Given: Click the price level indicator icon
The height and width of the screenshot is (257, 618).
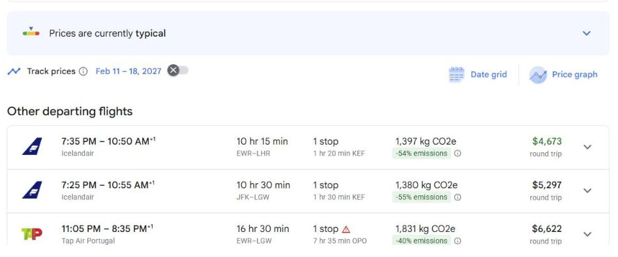Looking at the screenshot, I should [31, 32].
